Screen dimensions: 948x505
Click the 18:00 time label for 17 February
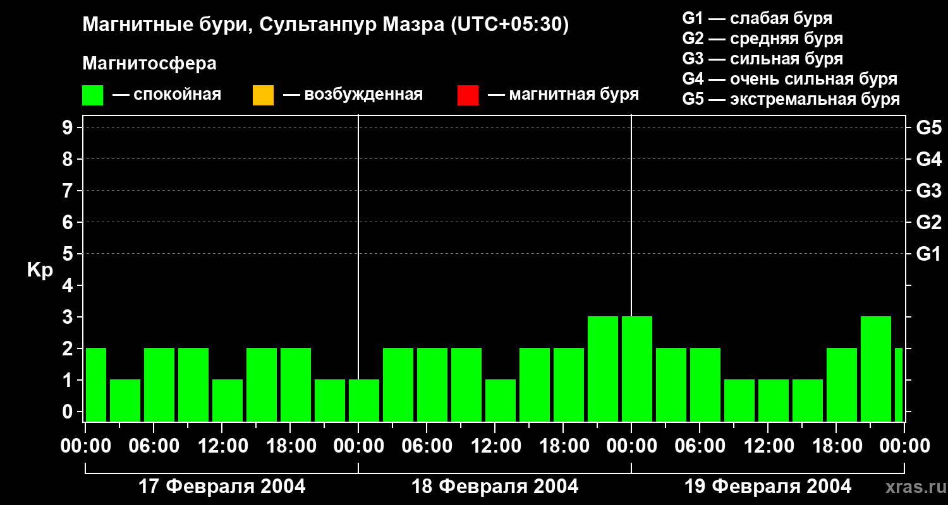290,446
